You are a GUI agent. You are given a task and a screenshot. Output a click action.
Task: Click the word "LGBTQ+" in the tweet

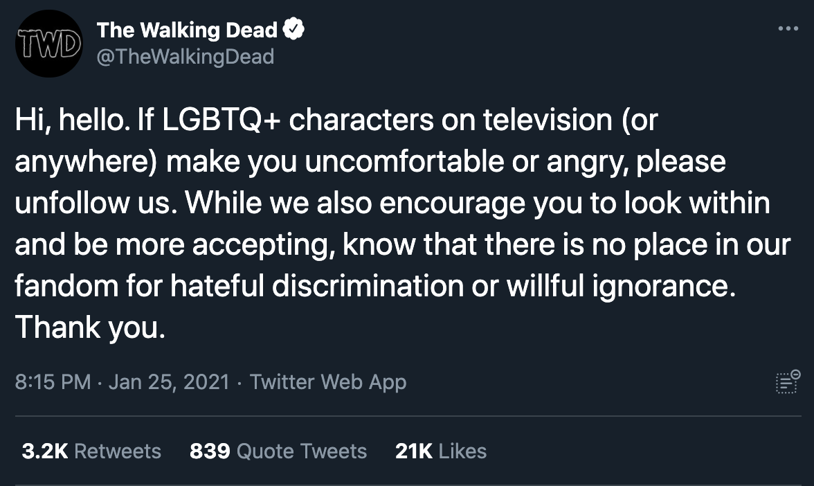[x=221, y=121]
